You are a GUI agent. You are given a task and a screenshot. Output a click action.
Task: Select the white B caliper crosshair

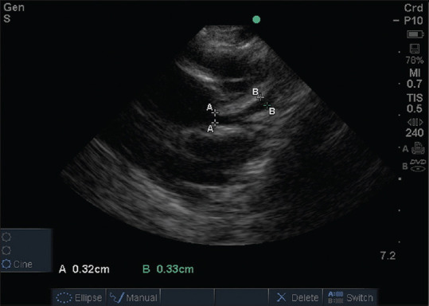[260, 96]
